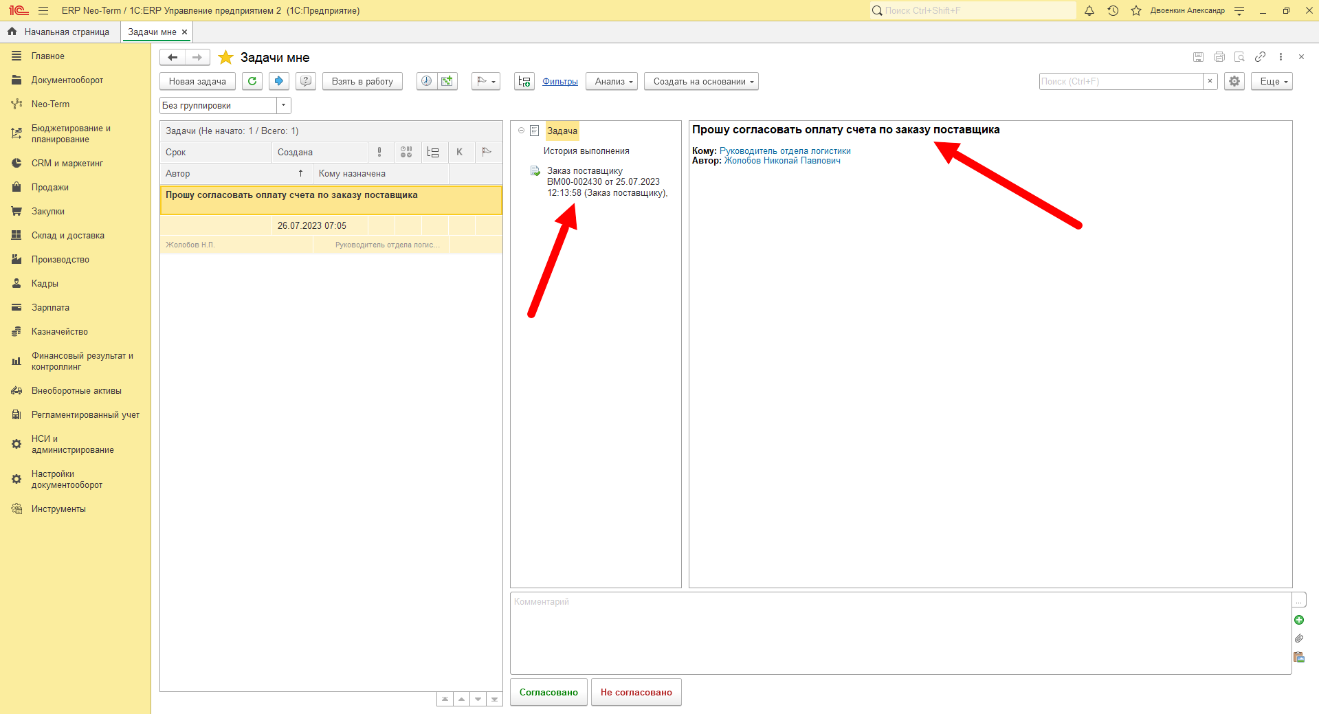Open Руководитель отдела логистики link
Screen dimensions: 1319x714
pos(785,150)
